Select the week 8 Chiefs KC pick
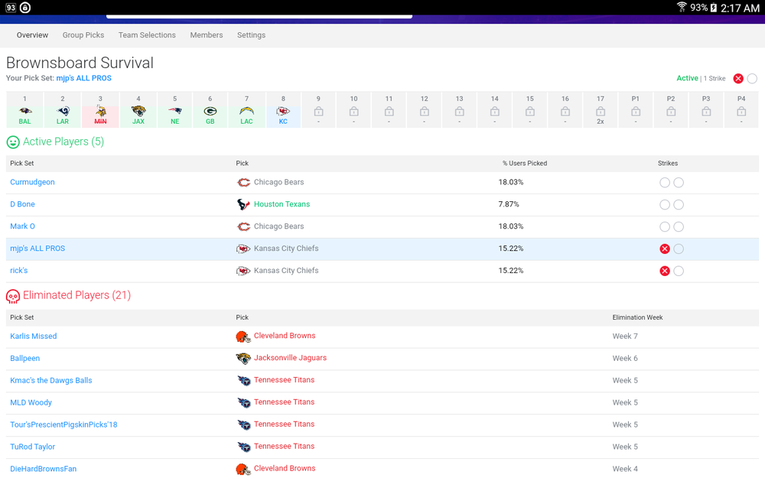Image resolution: width=765 pixels, height=478 pixels. (x=283, y=110)
